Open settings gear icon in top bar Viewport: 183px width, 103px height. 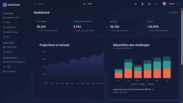tap(149, 4)
